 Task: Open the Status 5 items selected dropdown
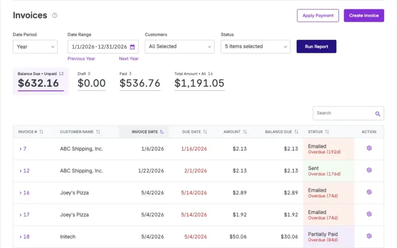255,47
